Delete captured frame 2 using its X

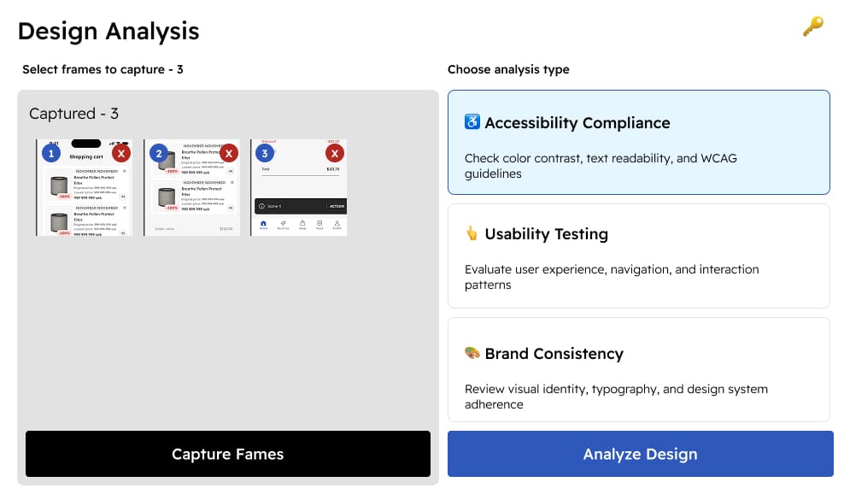(x=228, y=154)
